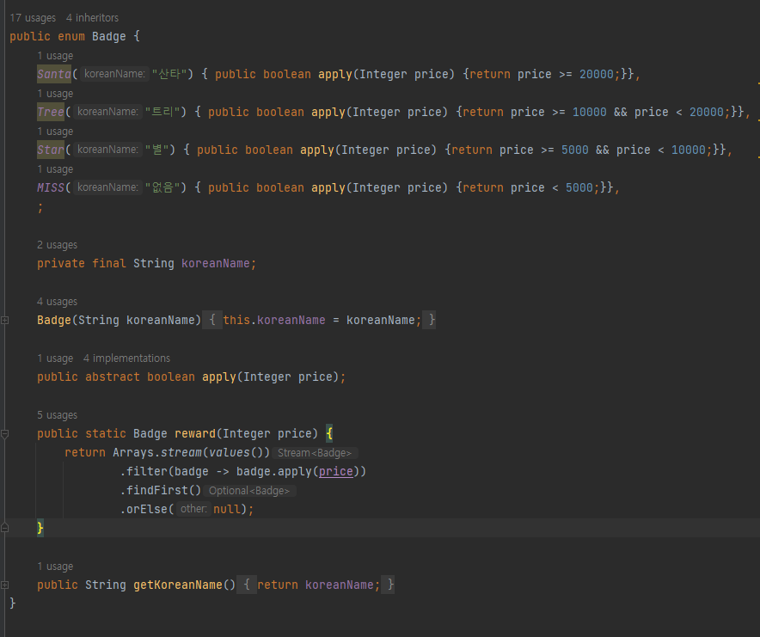Image resolution: width=760 pixels, height=637 pixels.
Task: Click the 'Optional<Badge>' inlay type hint
Action: pyautogui.click(x=249, y=491)
